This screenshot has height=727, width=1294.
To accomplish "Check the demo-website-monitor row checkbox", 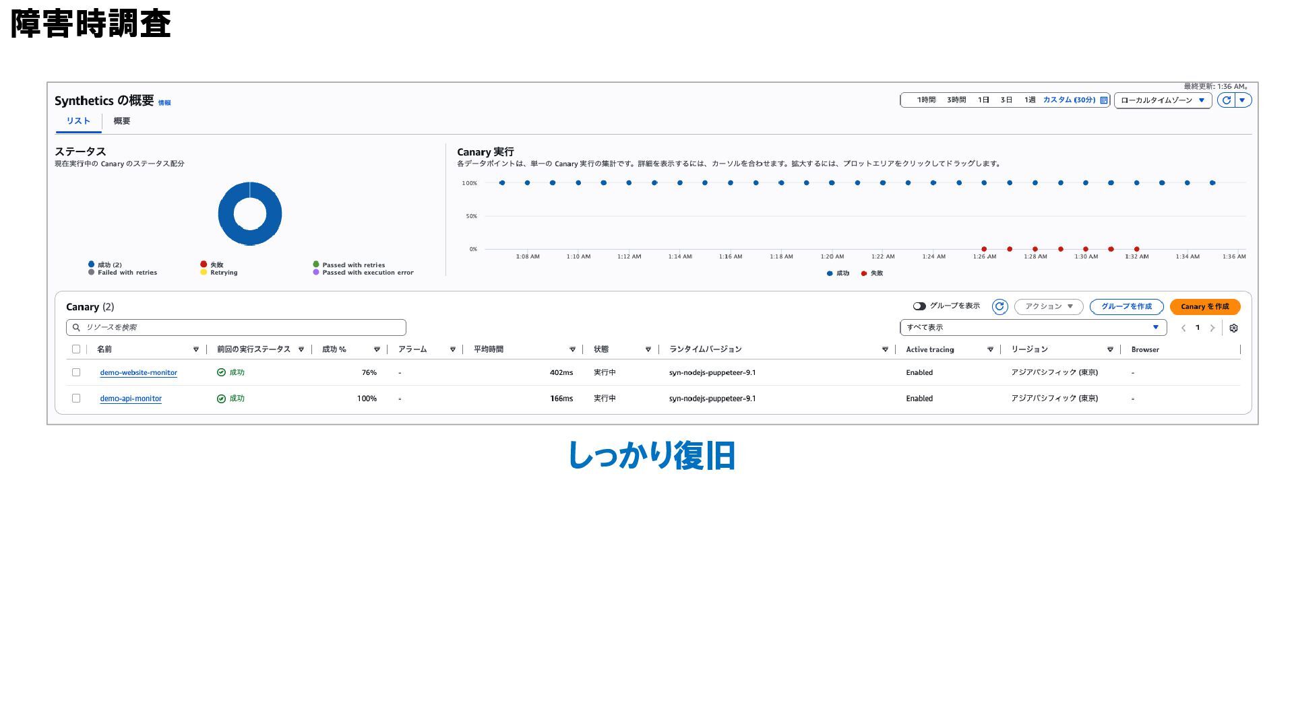I will click(x=76, y=372).
